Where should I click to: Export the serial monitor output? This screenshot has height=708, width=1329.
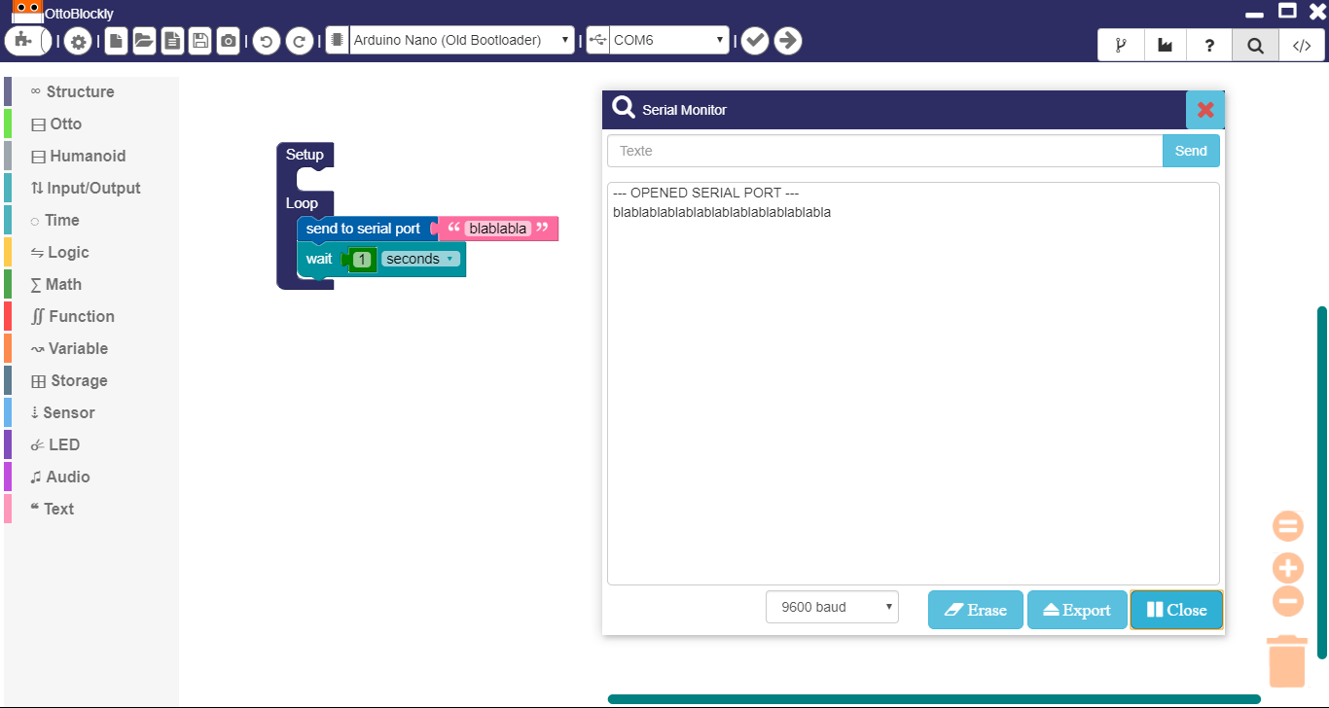tap(1077, 610)
